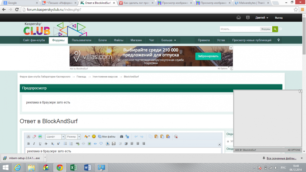The height and width of the screenshot is (172, 306).
Task: Toggle bold text in editor toolbar
Action: click(28, 144)
